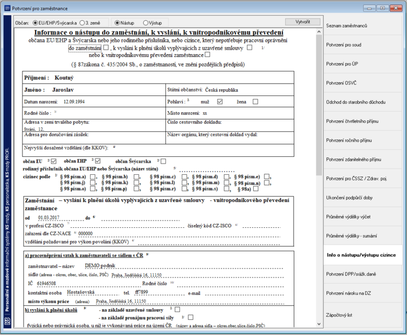Check the 'do zaměstnání' checkbox

[106, 47]
